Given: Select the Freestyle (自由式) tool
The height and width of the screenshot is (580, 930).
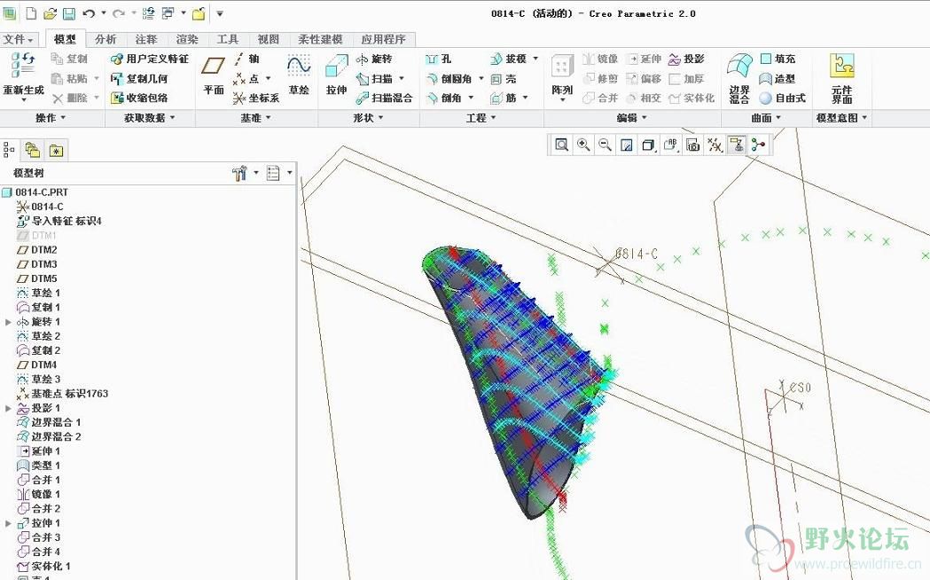Looking at the screenshot, I should click(x=782, y=98).
